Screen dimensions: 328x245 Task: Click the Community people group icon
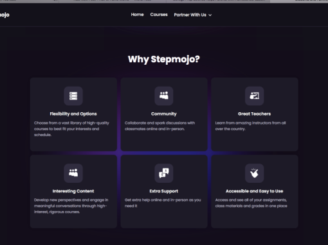point(164,96)
